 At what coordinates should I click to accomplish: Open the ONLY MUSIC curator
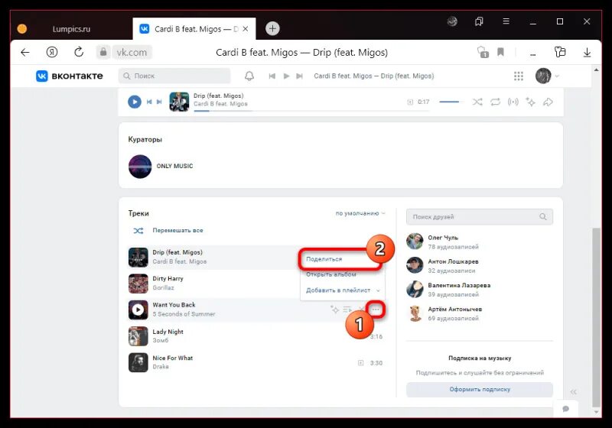(174, 166)
